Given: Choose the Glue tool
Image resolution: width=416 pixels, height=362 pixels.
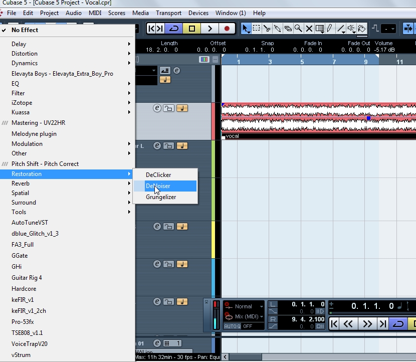Looking at the screenshot, I should pyautogui.click(x=278, y=29).
